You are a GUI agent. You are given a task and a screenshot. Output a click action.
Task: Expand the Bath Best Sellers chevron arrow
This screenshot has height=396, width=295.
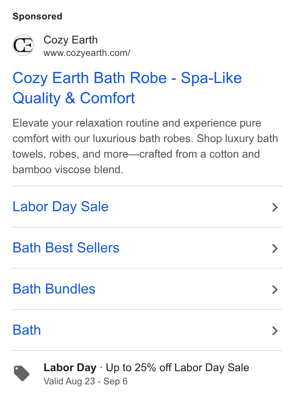point(275,248)
